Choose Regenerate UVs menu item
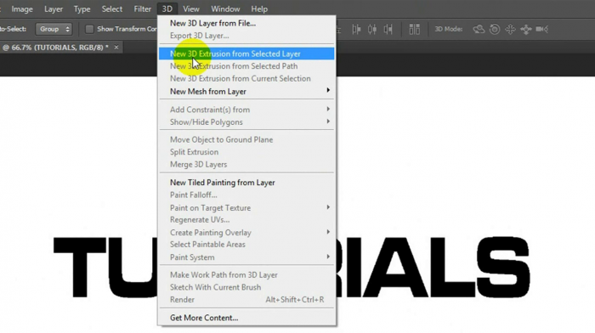Viewport: 595px width, 333px height. (x=246, y=220)
